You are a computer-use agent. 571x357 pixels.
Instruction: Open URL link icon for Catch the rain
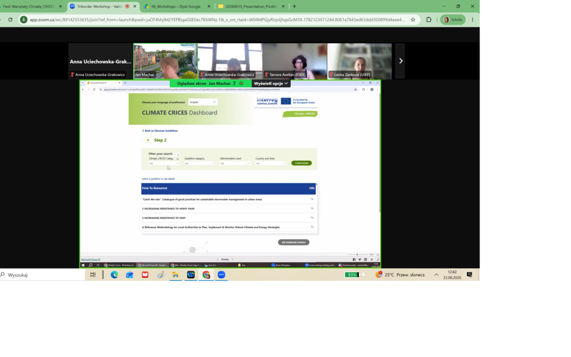312,199
